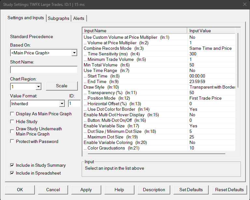This screenshot has width=250, height=200.
Task: Close the Study Settings dialog window
Action: pyautogui.click(x=244, y=5)
